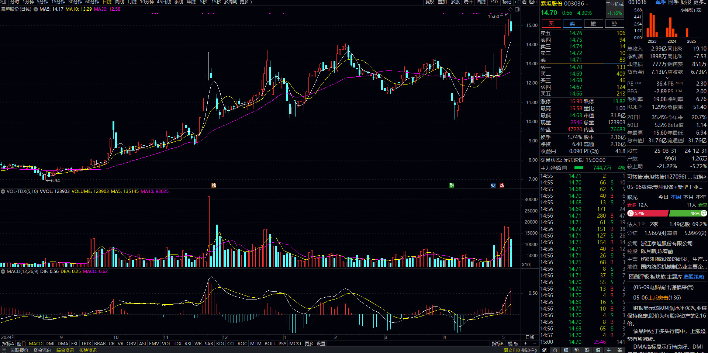Open the 指标A dropdown
The image size is (708, 353).
8,343
